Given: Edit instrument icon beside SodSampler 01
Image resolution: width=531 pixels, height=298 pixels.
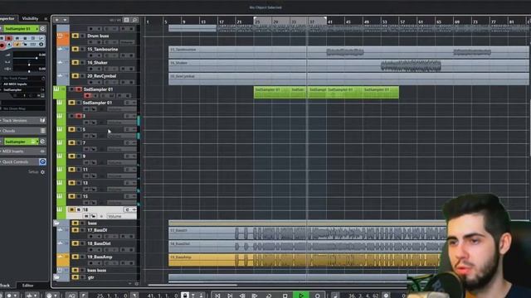Looking at the screenshot, I should tap(42, 29).
